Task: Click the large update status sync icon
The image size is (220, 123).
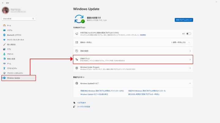Action: [x=79, y=19]
